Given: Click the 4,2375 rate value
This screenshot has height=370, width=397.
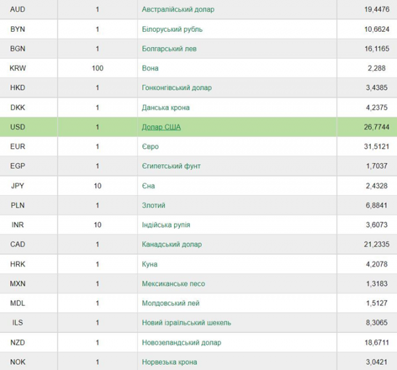Looking at the screenshot, I should [376, 108].
